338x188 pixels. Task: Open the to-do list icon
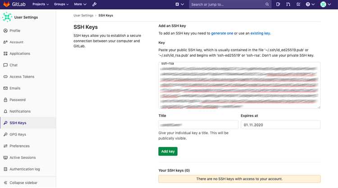tap(298, 4)
